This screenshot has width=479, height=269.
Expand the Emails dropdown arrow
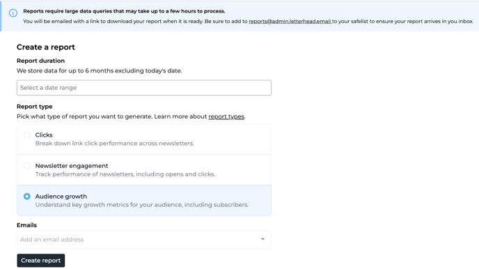[x=262, y=239]
